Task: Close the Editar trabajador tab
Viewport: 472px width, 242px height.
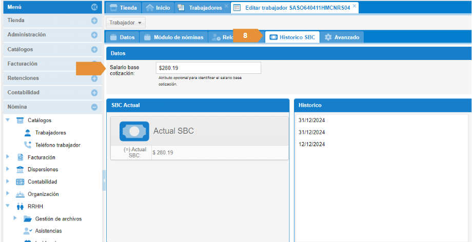Action: (354, 6)
